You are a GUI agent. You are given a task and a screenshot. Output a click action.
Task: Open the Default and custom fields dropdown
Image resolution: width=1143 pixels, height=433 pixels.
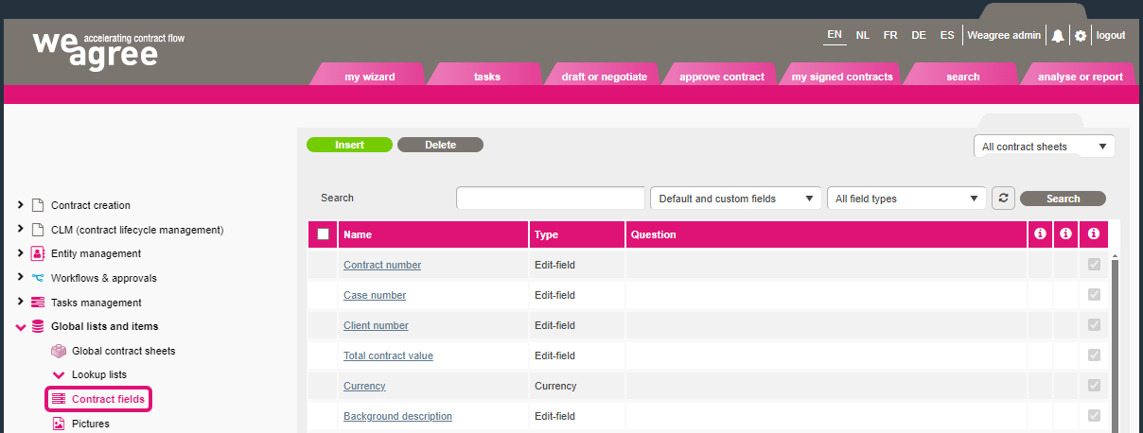click(x=735, y=199)
